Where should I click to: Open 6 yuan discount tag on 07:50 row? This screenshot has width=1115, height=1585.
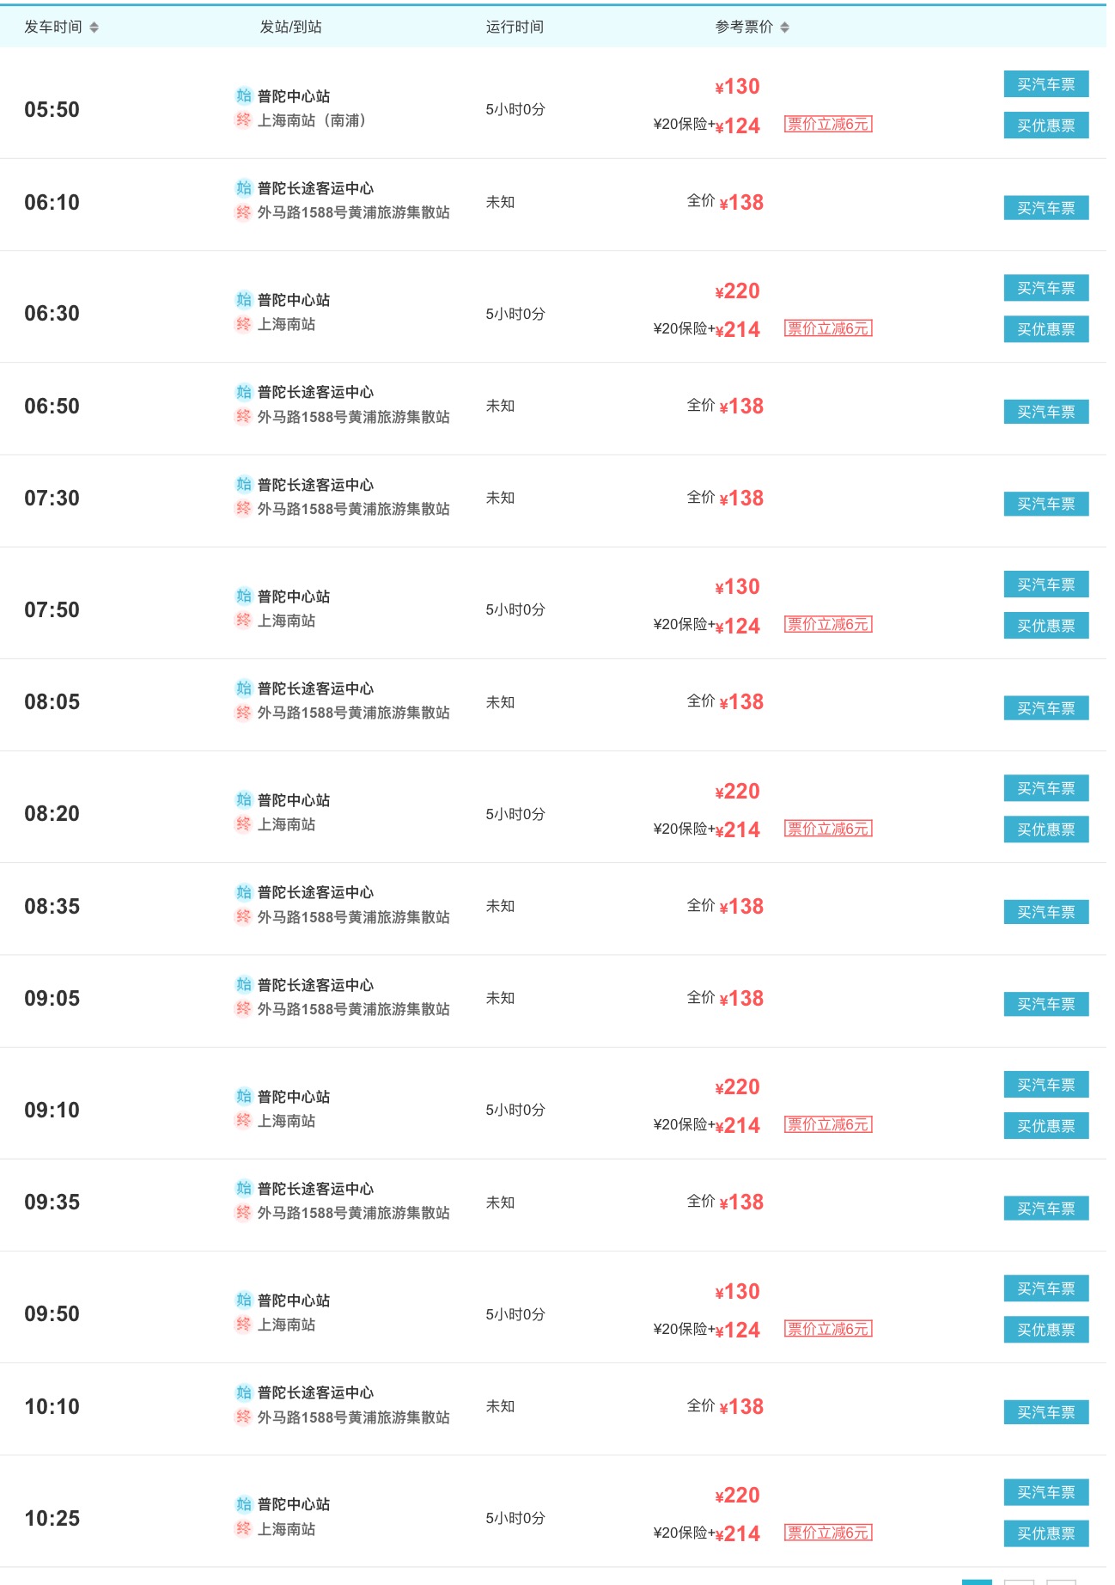pos(828,624)
